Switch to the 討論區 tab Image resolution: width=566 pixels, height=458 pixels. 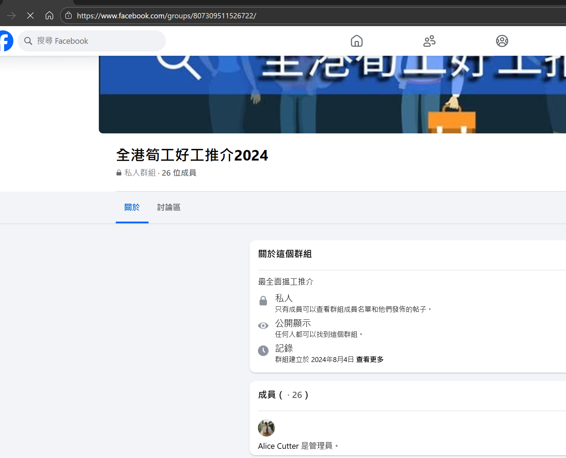(x=169, y=207)
